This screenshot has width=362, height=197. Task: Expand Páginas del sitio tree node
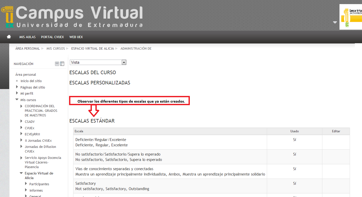tap(17, 87)
